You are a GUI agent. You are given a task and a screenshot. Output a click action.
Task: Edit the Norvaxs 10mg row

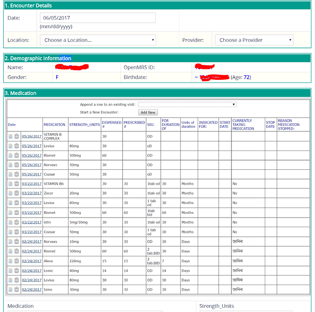point(10,242)
